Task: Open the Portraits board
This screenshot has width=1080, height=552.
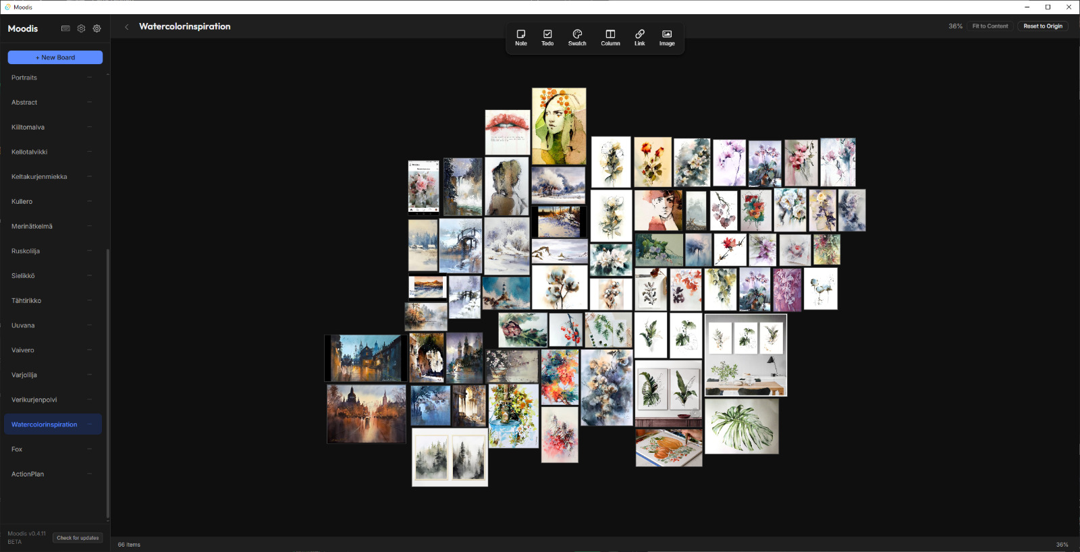Action: click(51, 78)
